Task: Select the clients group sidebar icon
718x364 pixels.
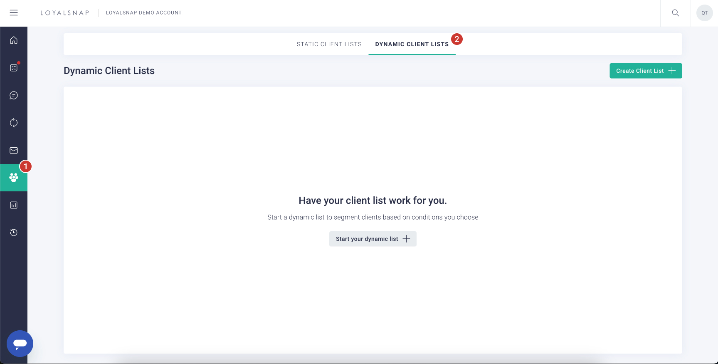Action: pos(14,178)
